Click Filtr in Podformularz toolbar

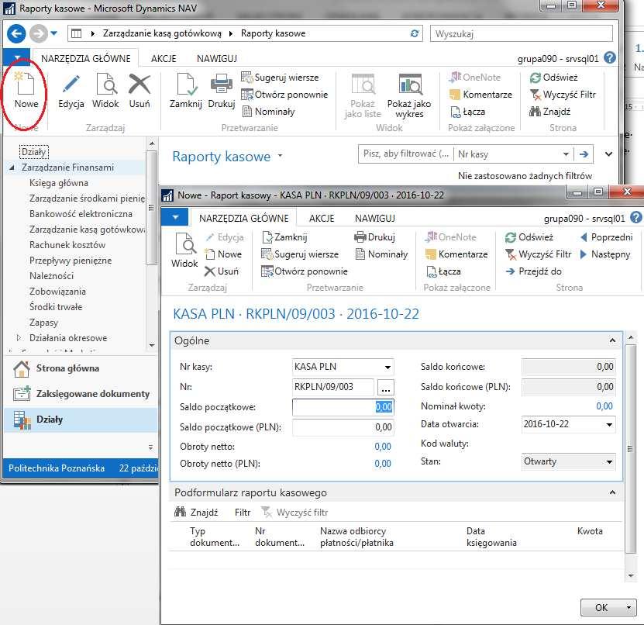pos(243,512)
